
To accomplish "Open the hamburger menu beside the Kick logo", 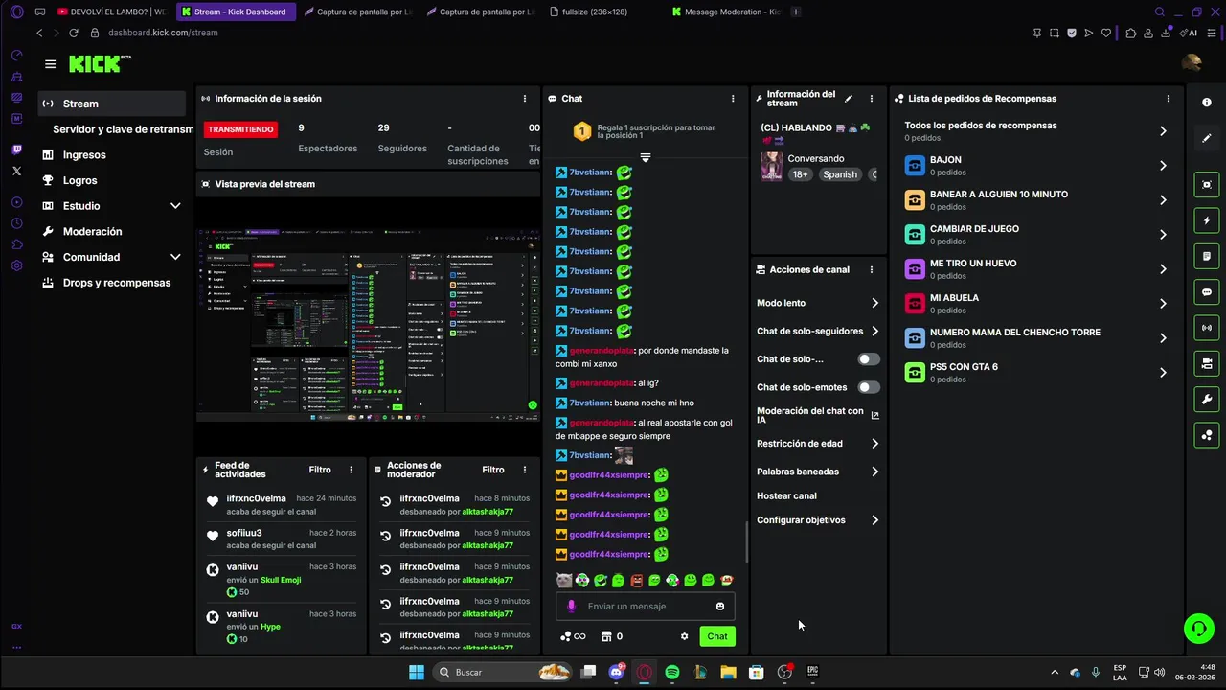I will point(50,64).
